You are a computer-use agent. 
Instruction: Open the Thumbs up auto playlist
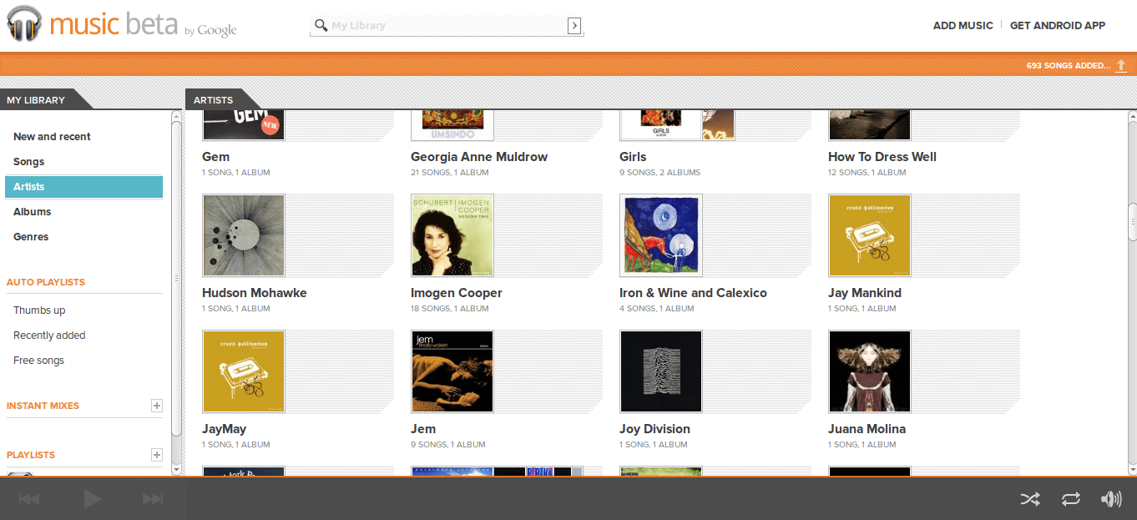39,310
